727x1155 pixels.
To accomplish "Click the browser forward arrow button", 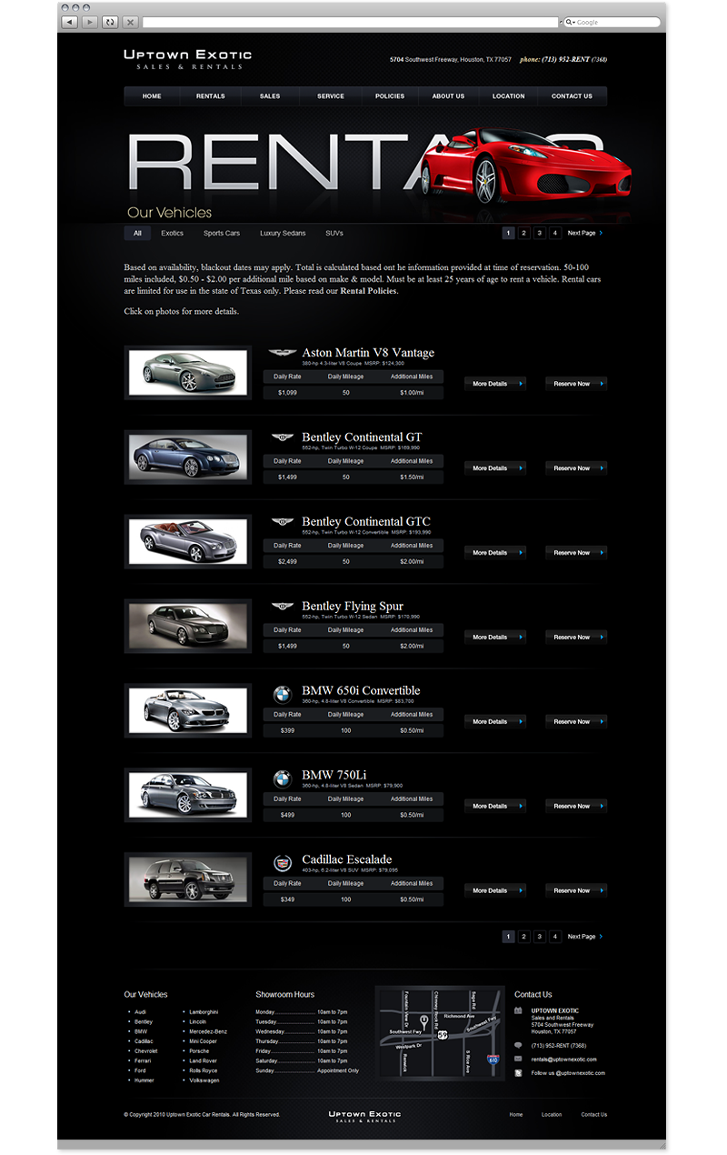I will [x=89, y=21].
